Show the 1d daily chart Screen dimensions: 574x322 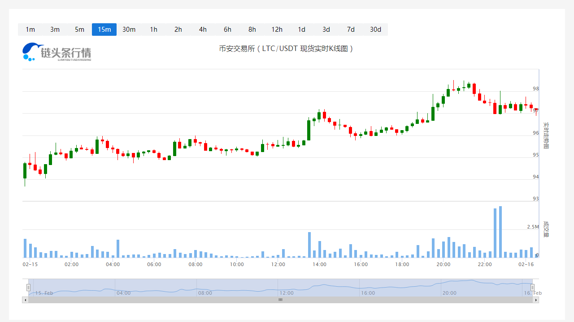(x=301, y=30)
